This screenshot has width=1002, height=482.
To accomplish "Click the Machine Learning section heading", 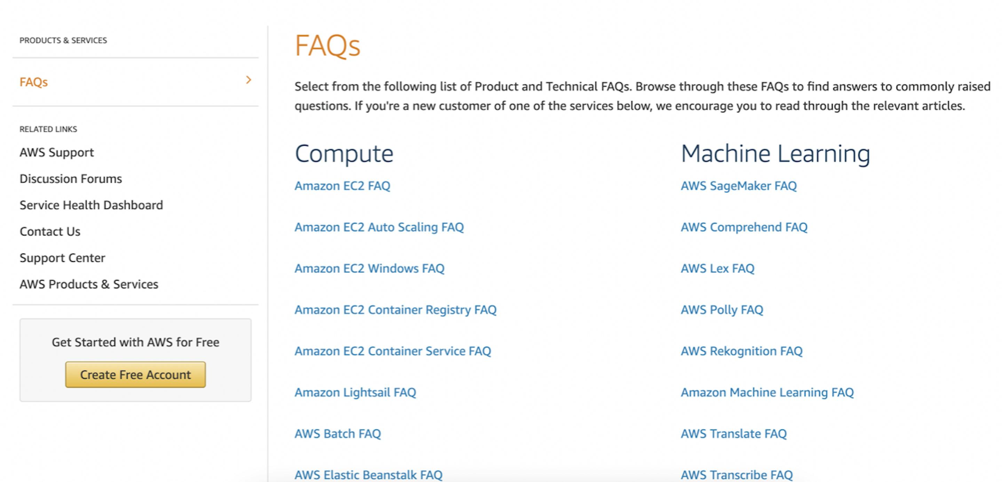I will tap(776, 154).
